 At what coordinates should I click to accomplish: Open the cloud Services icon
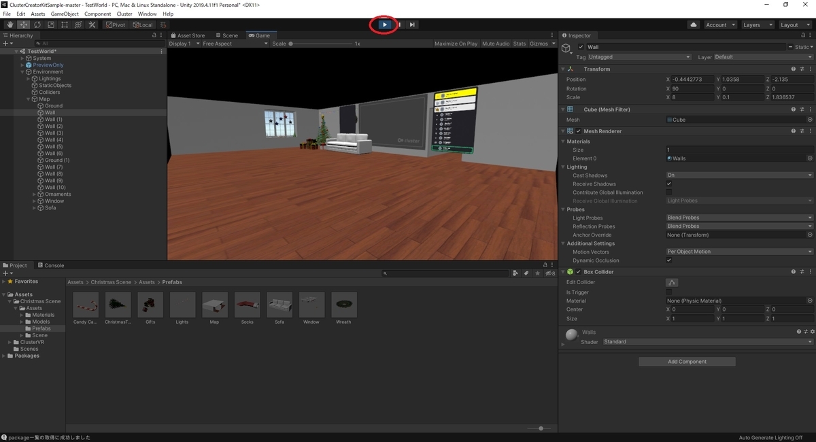(694, 24)
